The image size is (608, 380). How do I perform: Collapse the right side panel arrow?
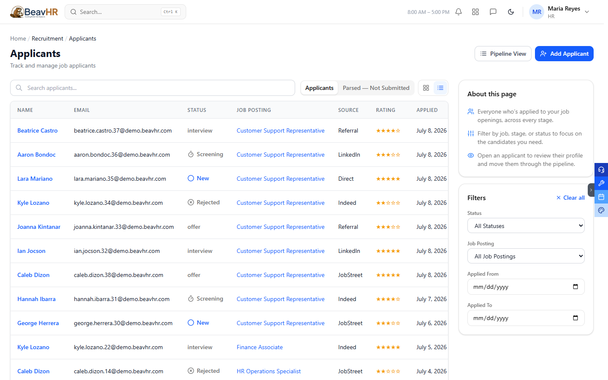point(591,190)
